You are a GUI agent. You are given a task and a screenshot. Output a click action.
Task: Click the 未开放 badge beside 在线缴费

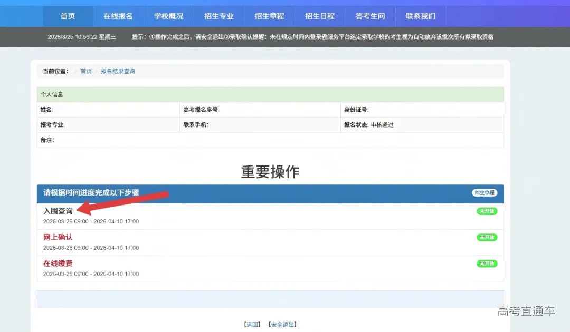[x=486, y=263]
